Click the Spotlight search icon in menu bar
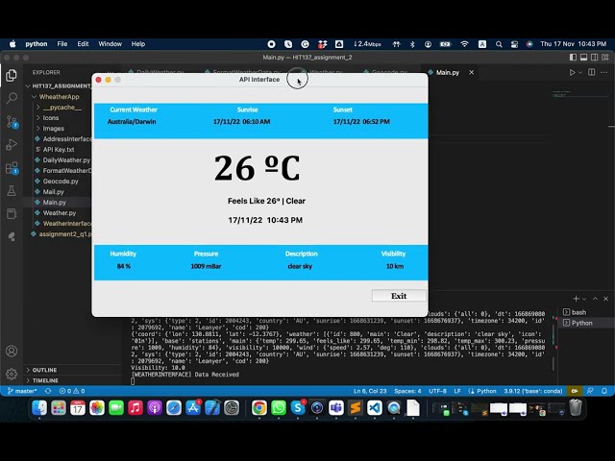Image resolution: width=615 pixels, height=461 pixels. click(x=499, y=44)
